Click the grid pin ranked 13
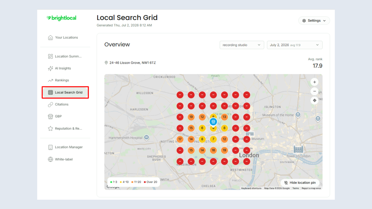The image size is (372, 209). coord(224,117)
